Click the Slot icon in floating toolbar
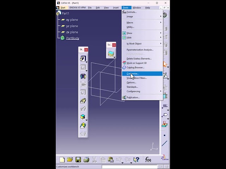The height and width of the screenshot is (169, 226). [83, 109]
